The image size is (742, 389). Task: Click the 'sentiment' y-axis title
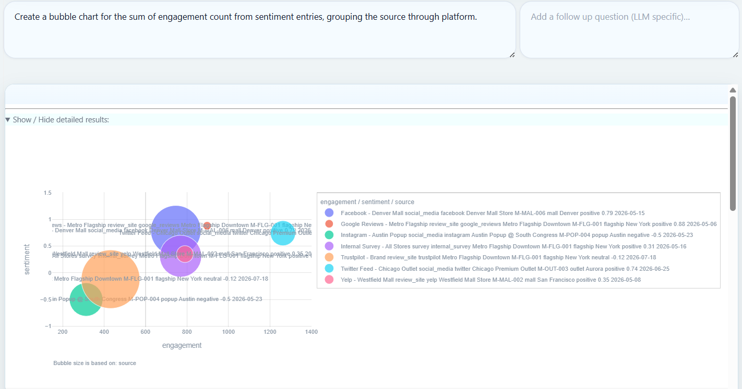(x=27, y=260)
